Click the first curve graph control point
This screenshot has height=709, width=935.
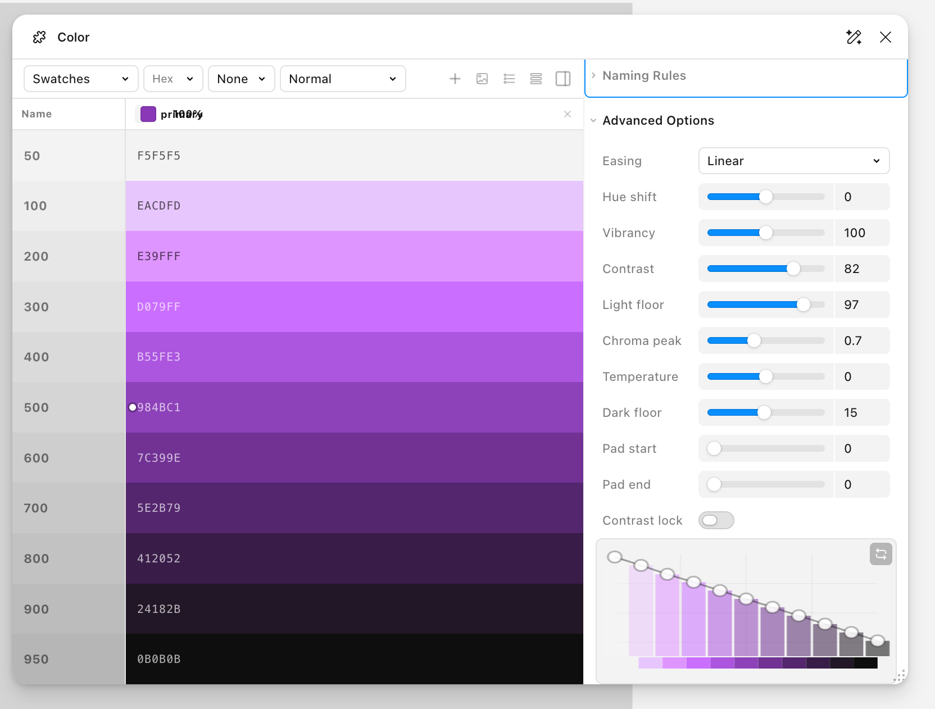(x=615, y=557)
